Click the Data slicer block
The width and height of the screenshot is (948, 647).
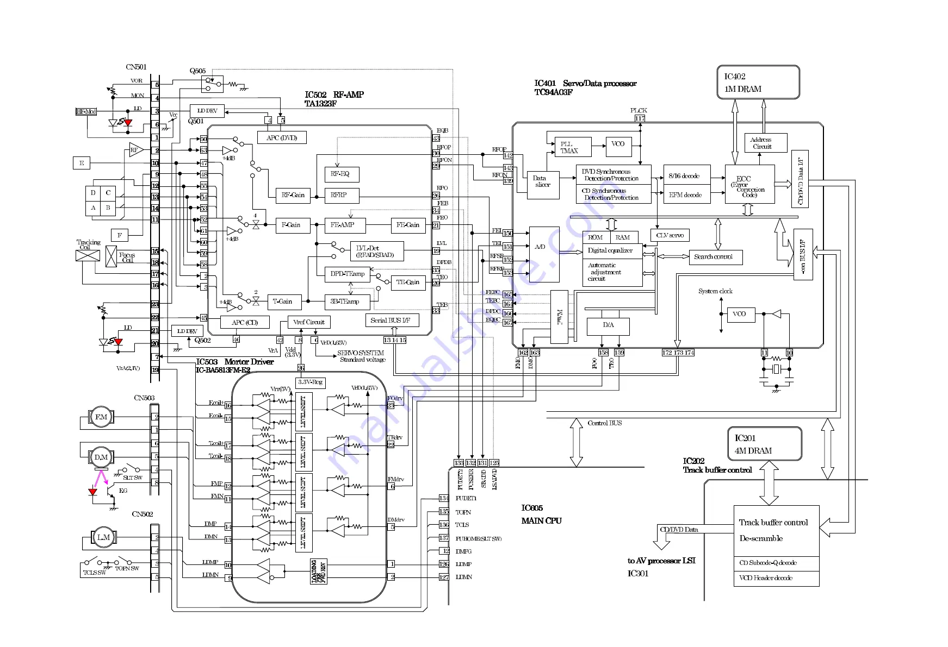543,185
